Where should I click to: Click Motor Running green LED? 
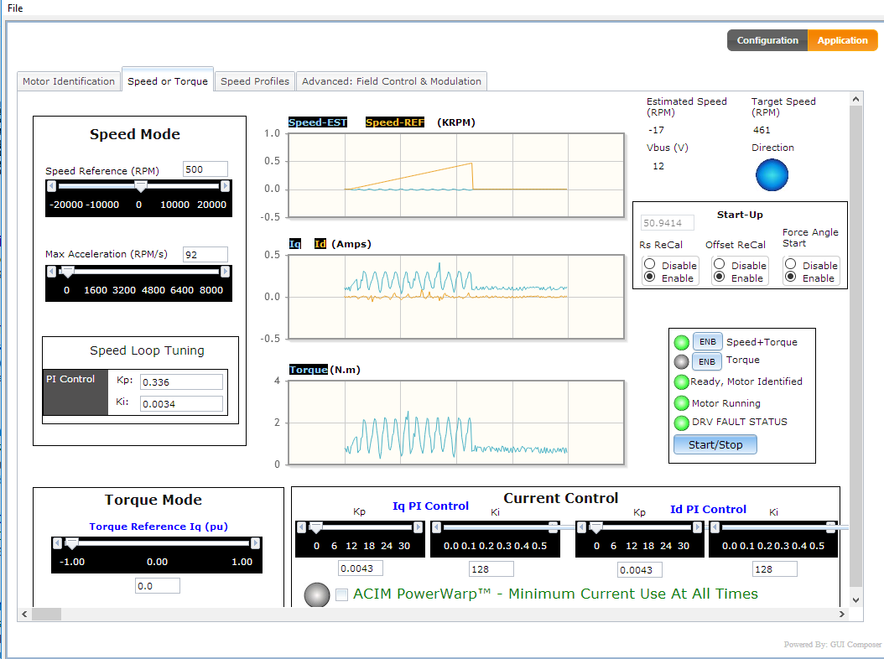coord(682,403)
